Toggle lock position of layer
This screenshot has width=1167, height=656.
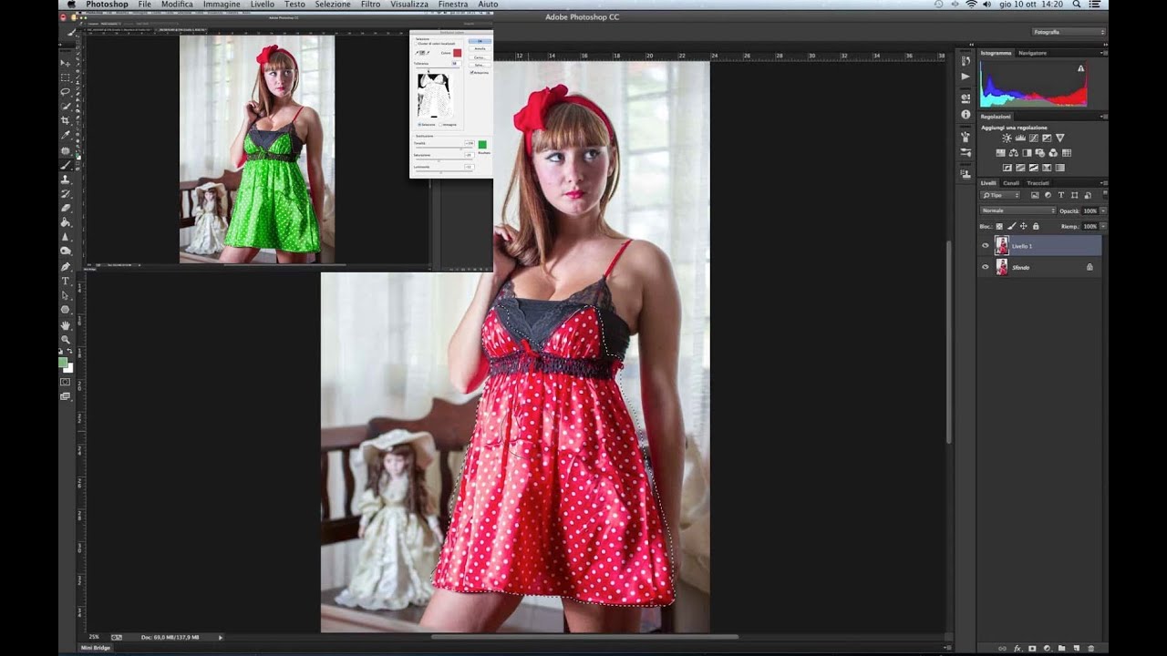pos(1023,226)
